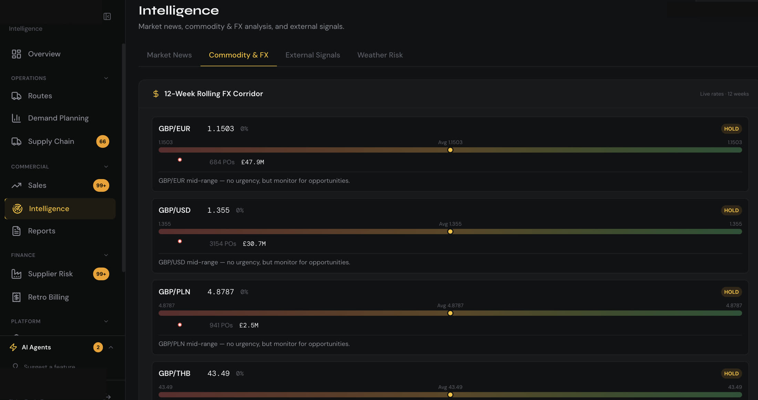Click the dollar icon beside FX Corridor title
Screen dimensions: 758x400
[156, 94]
